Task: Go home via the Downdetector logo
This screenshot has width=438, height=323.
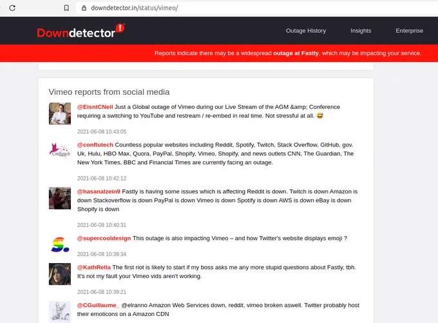Action: (81, 32)
